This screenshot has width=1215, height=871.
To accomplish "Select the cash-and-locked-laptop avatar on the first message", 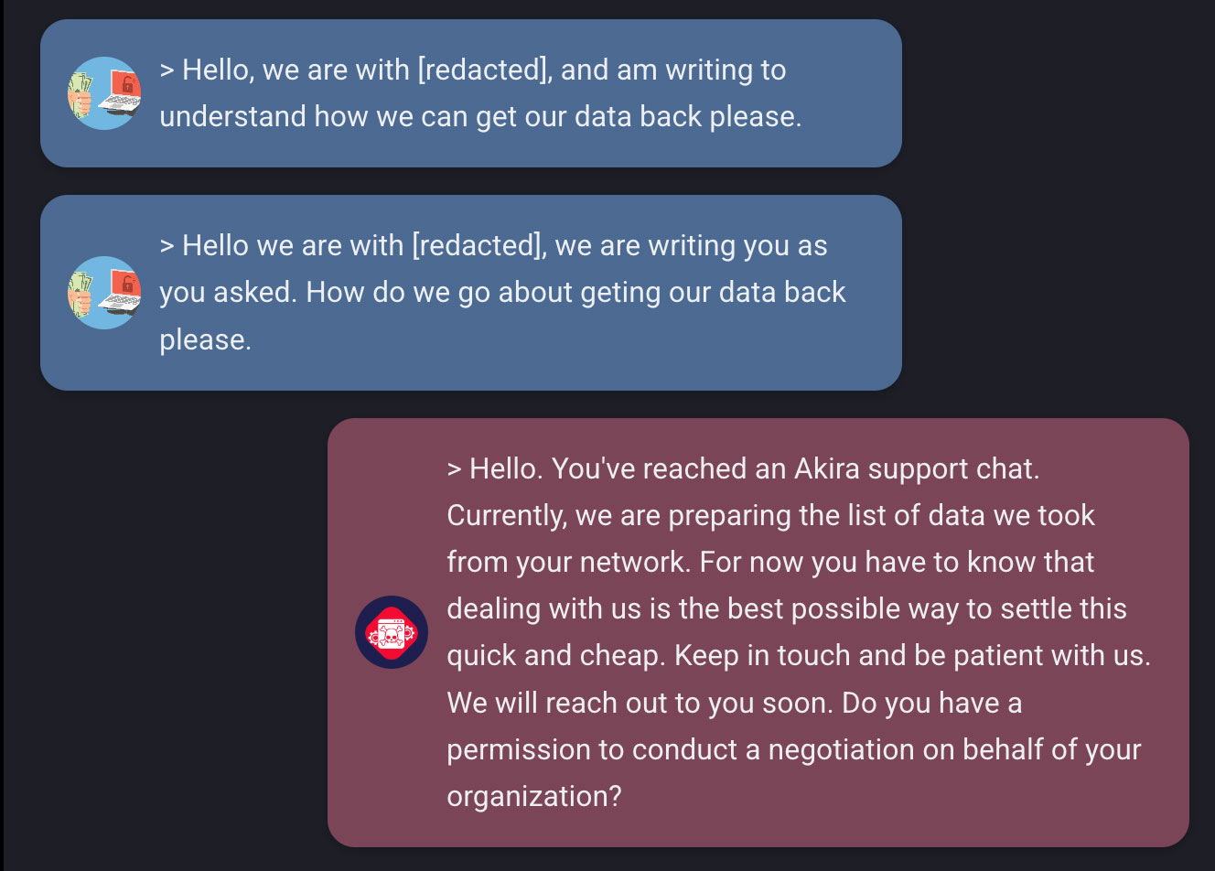I will click(x=104, y=92).
